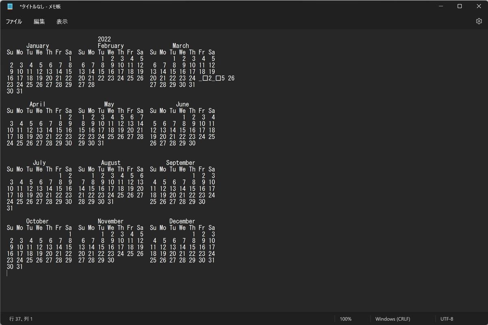Maximize the Notepad window
The image size is (488, 325).
(460, 6)
